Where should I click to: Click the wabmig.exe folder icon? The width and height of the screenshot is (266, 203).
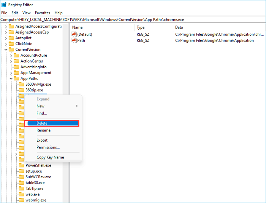tap(22, 200)
